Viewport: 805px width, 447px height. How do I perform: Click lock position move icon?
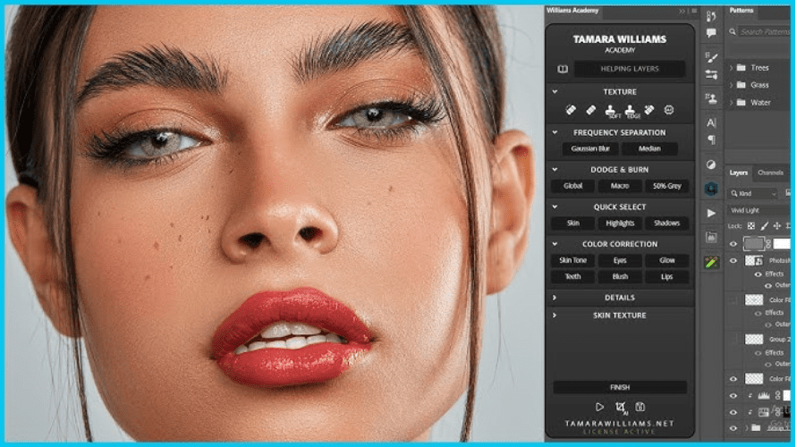776,226
